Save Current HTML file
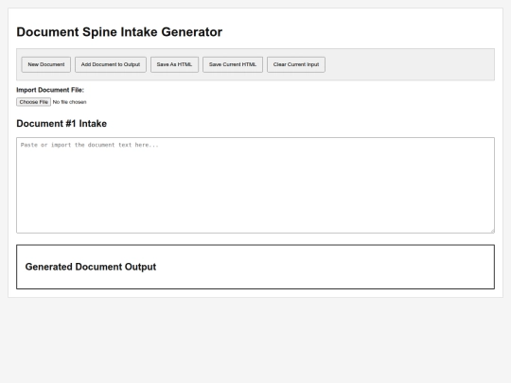This screenshot has width=511, height=383. click(233, 64)
